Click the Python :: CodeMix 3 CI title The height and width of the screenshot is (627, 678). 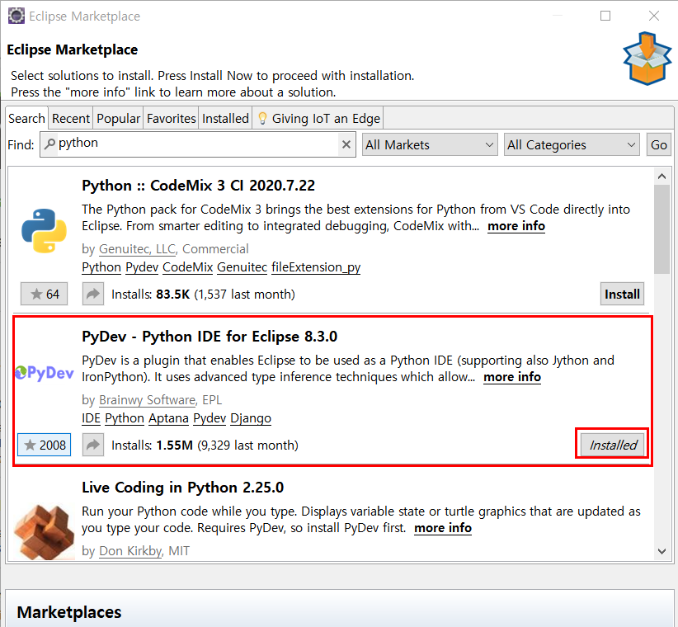199,186
